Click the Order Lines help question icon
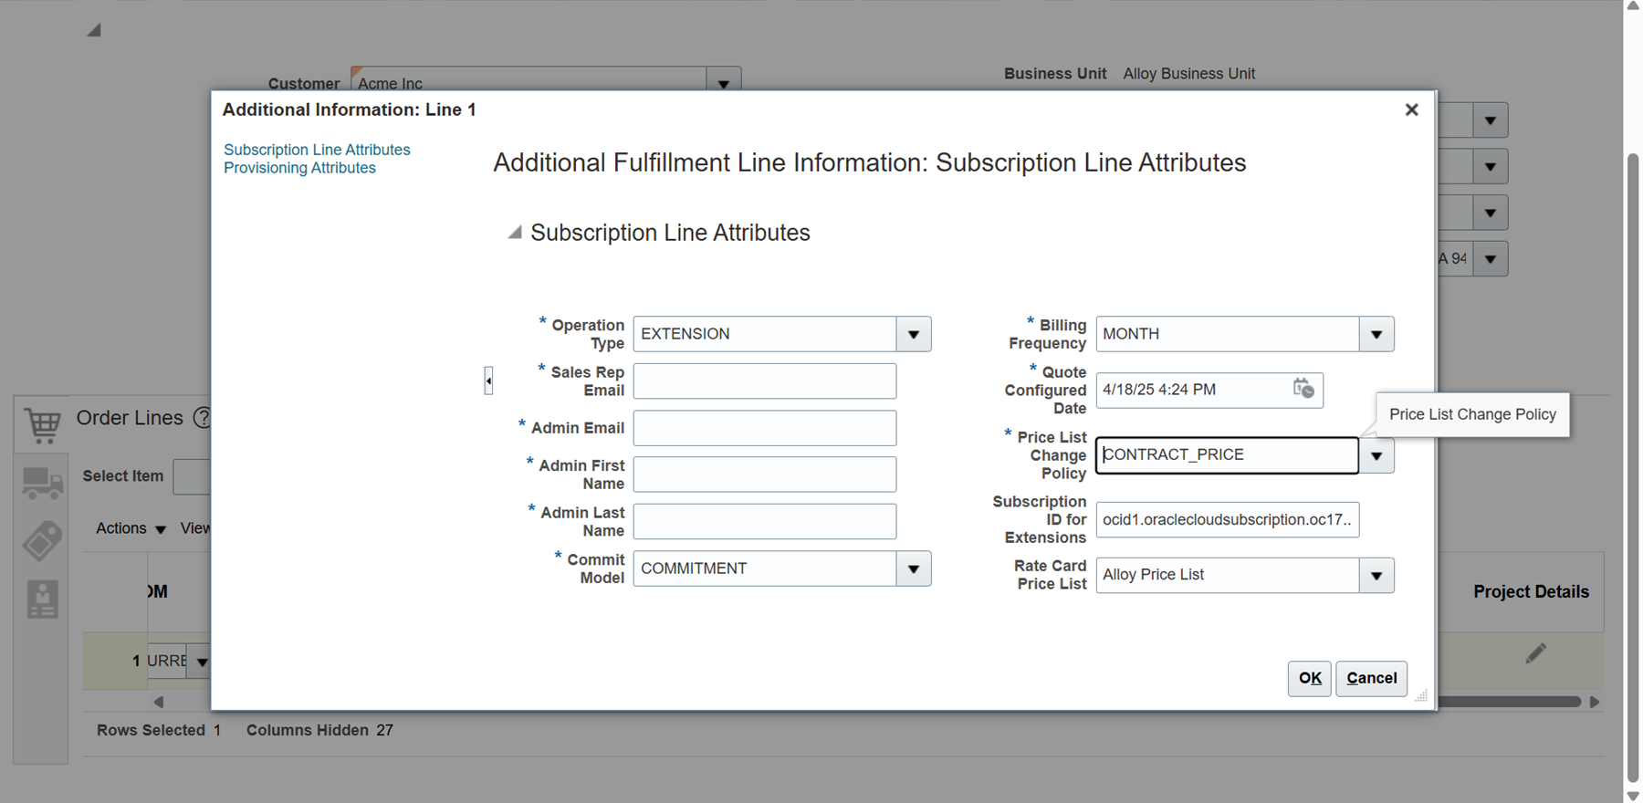1643x803 pixels. (x=202, y=418)
